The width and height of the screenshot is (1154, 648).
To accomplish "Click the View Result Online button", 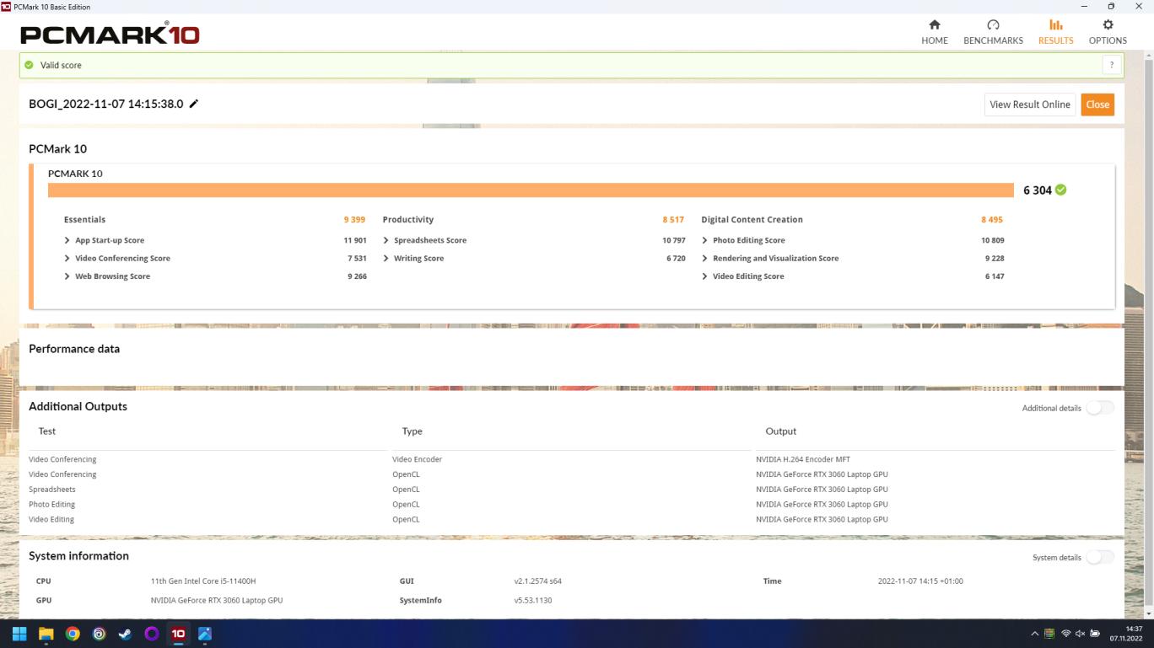I will pos(1029,104).
